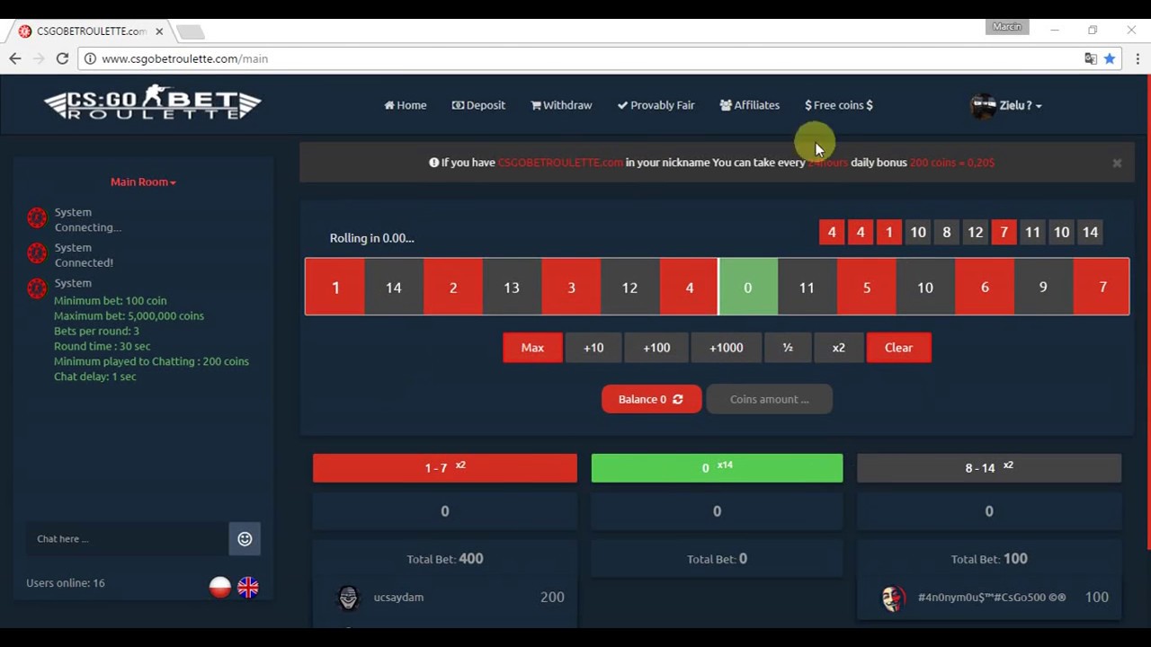
Task: Open the Zielu ? account dropdown
Action: [1020, 105]
